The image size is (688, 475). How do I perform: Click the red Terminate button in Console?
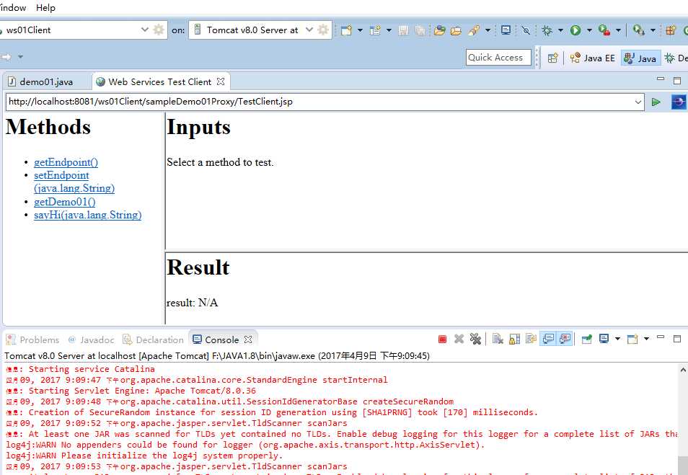point(442,339)
